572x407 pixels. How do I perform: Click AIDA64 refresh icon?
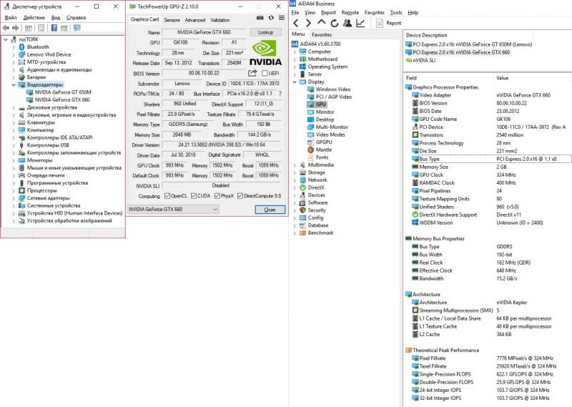pyautogui.click(x=334, y=23)
